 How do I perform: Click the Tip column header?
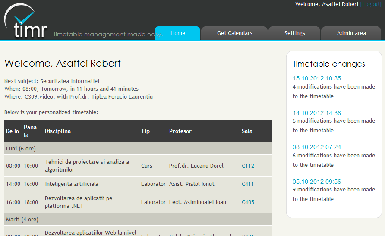(145, 131)
